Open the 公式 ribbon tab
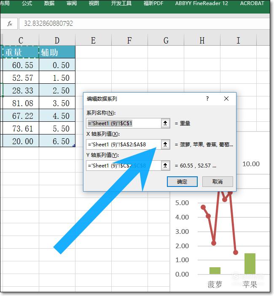The height and width of the screenshot is (296, 274). click(x=27, y=3)
